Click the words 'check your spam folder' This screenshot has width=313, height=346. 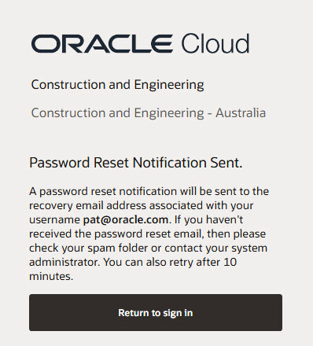point(89,248)
